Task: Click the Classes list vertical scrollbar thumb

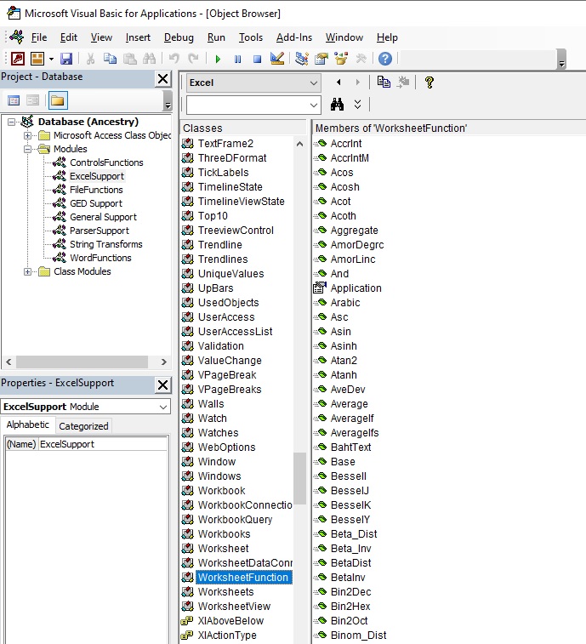Action: [299, 478]
